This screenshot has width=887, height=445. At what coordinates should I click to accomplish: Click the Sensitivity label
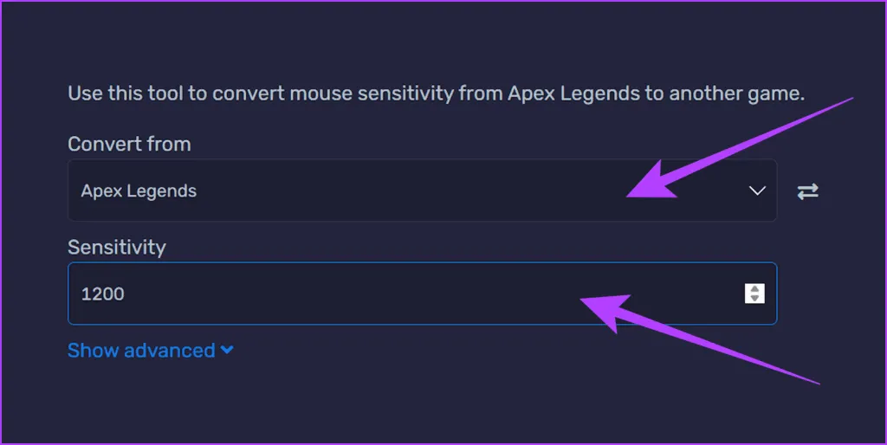click(116, 248)
